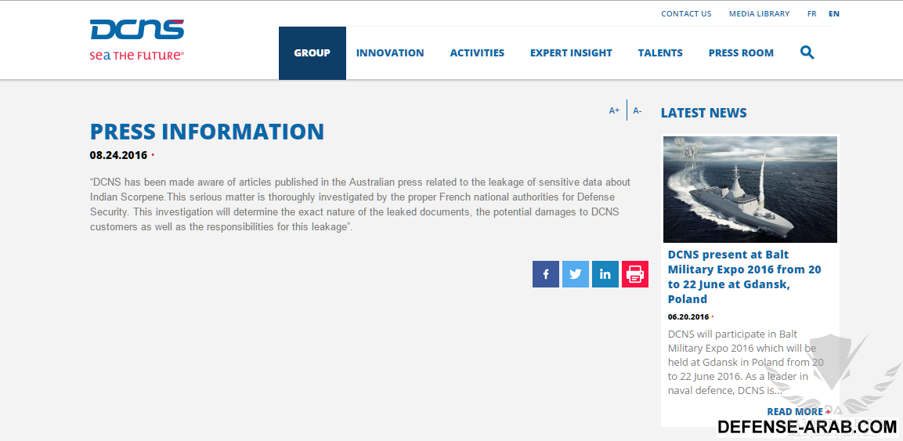Share article on Facebook
Screen dimensions: 903x441
pos(546,274)
